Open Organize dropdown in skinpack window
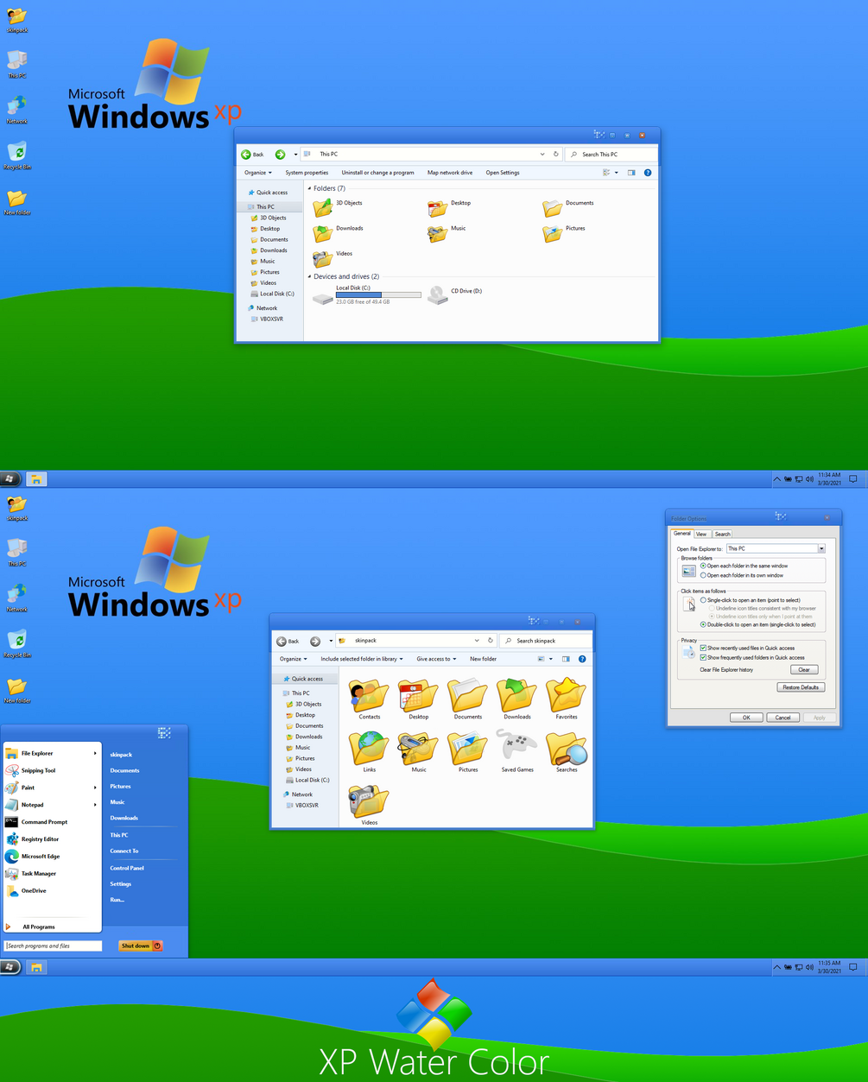Image resolution: width=868 pixels, height=1082 pixels. 293,659
